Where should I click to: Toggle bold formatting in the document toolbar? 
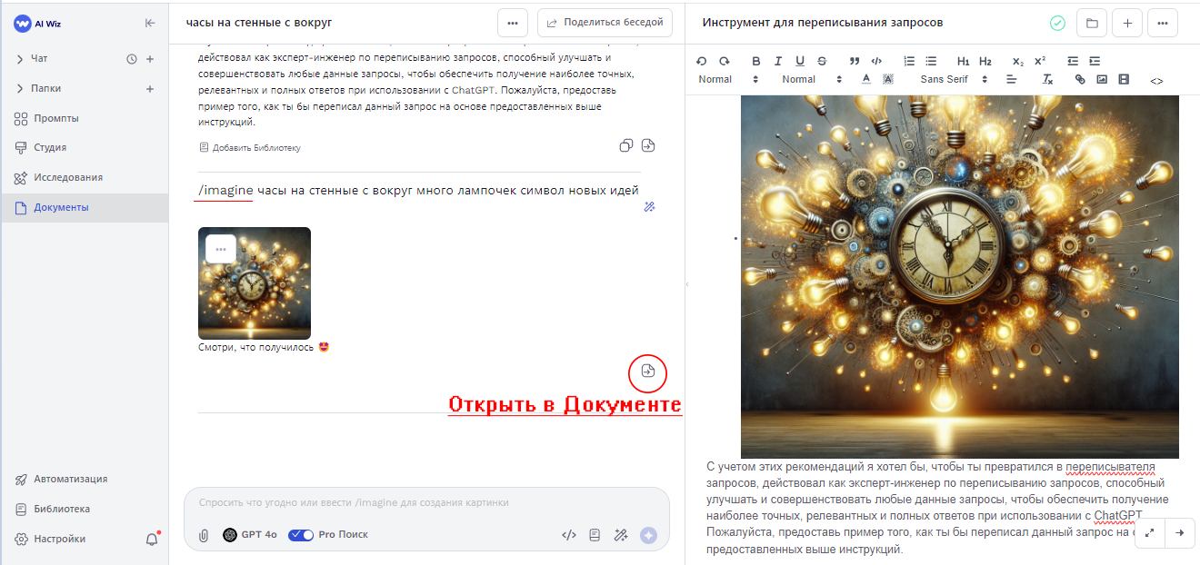pyautogui.click(x=755, y=61)
